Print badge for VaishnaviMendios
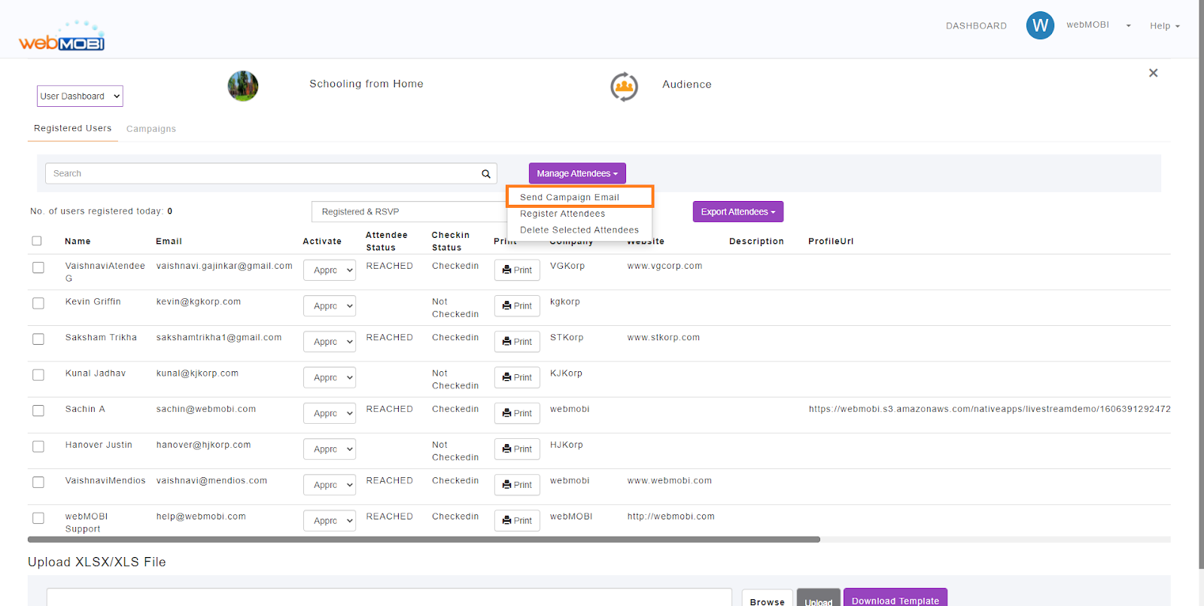 point(517,485)
